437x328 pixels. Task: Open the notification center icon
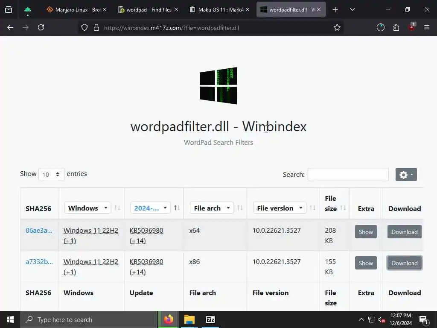click(423, 320)
